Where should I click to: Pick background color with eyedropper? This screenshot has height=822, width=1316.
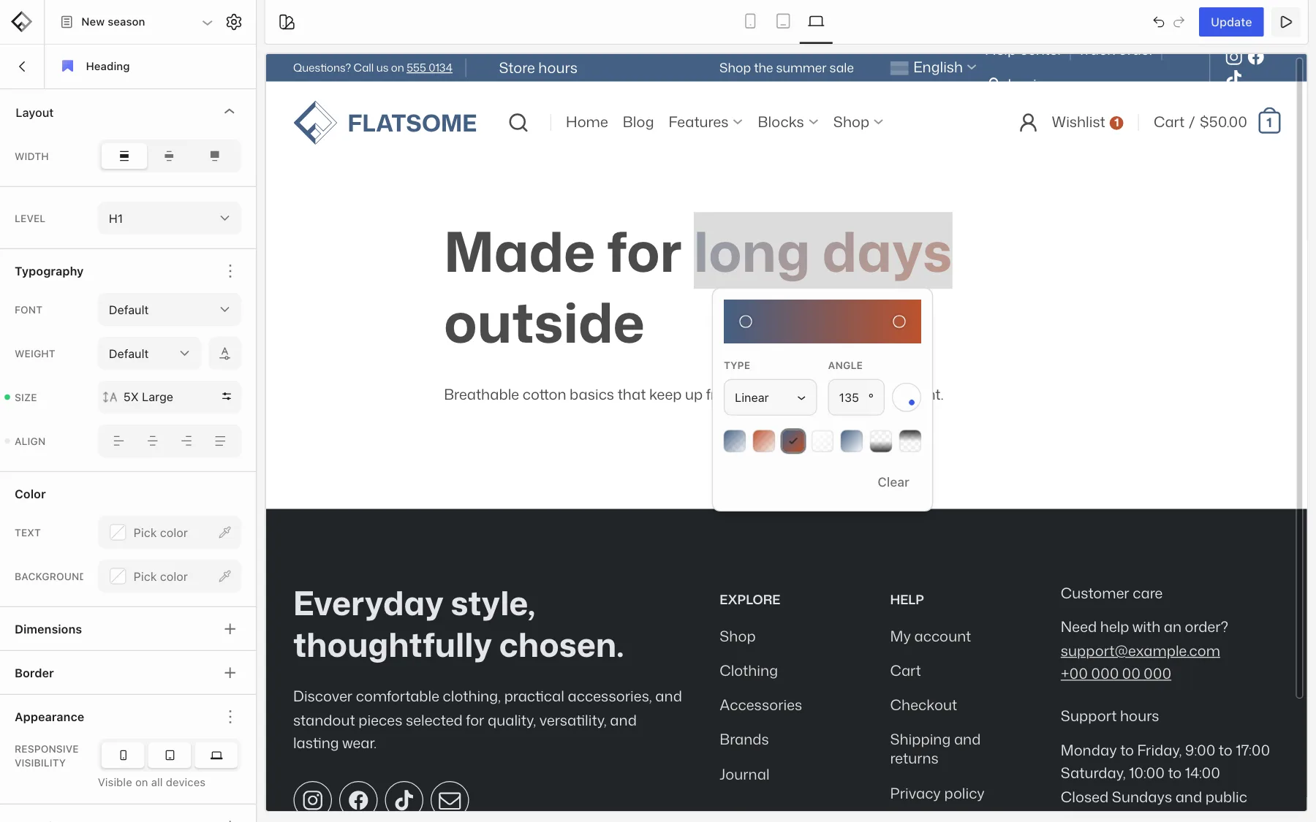(x=225, y=576)
